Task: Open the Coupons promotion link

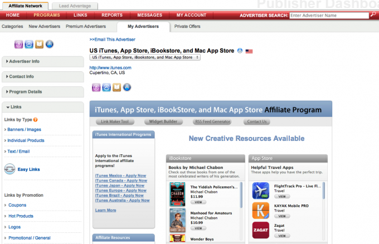Action: coord(17,205)
